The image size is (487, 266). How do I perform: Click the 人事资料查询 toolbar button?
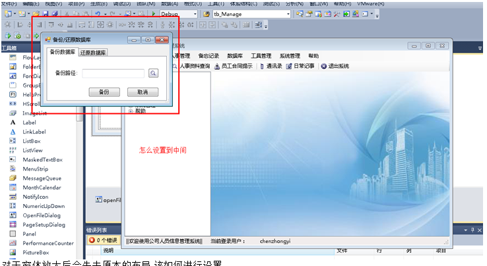click(191, 66)
